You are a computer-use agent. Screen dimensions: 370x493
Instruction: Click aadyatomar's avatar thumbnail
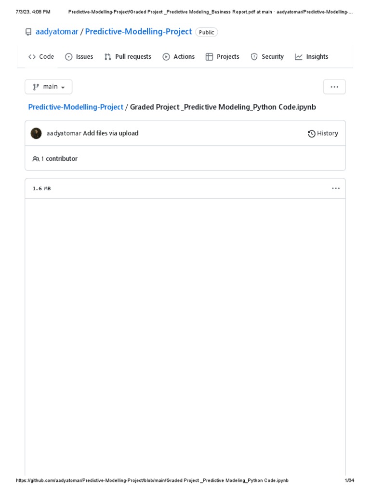[36, 133]
